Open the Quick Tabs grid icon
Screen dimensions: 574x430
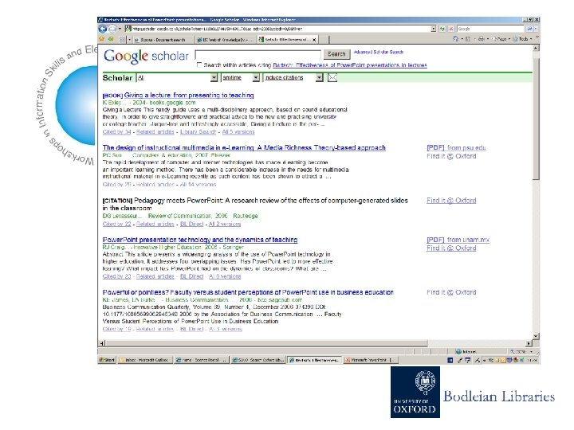(122, 39)
